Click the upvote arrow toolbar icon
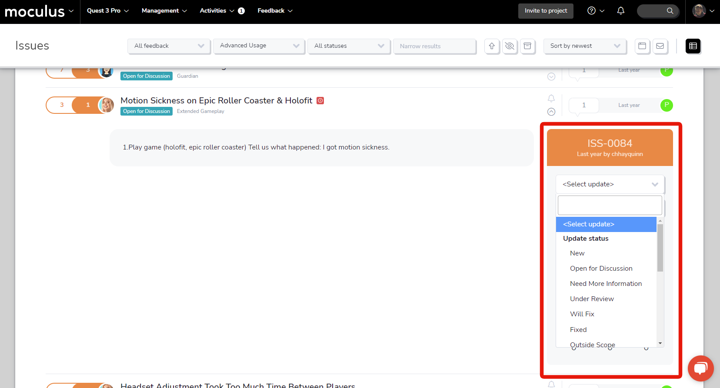 (x=492, y=46)
